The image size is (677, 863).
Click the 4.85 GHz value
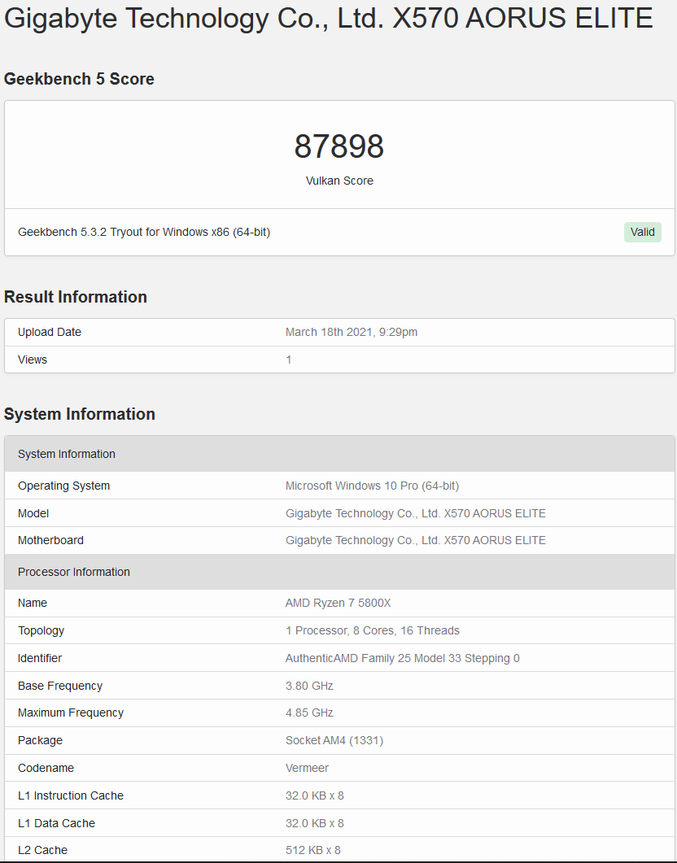(x=309, y=713)
